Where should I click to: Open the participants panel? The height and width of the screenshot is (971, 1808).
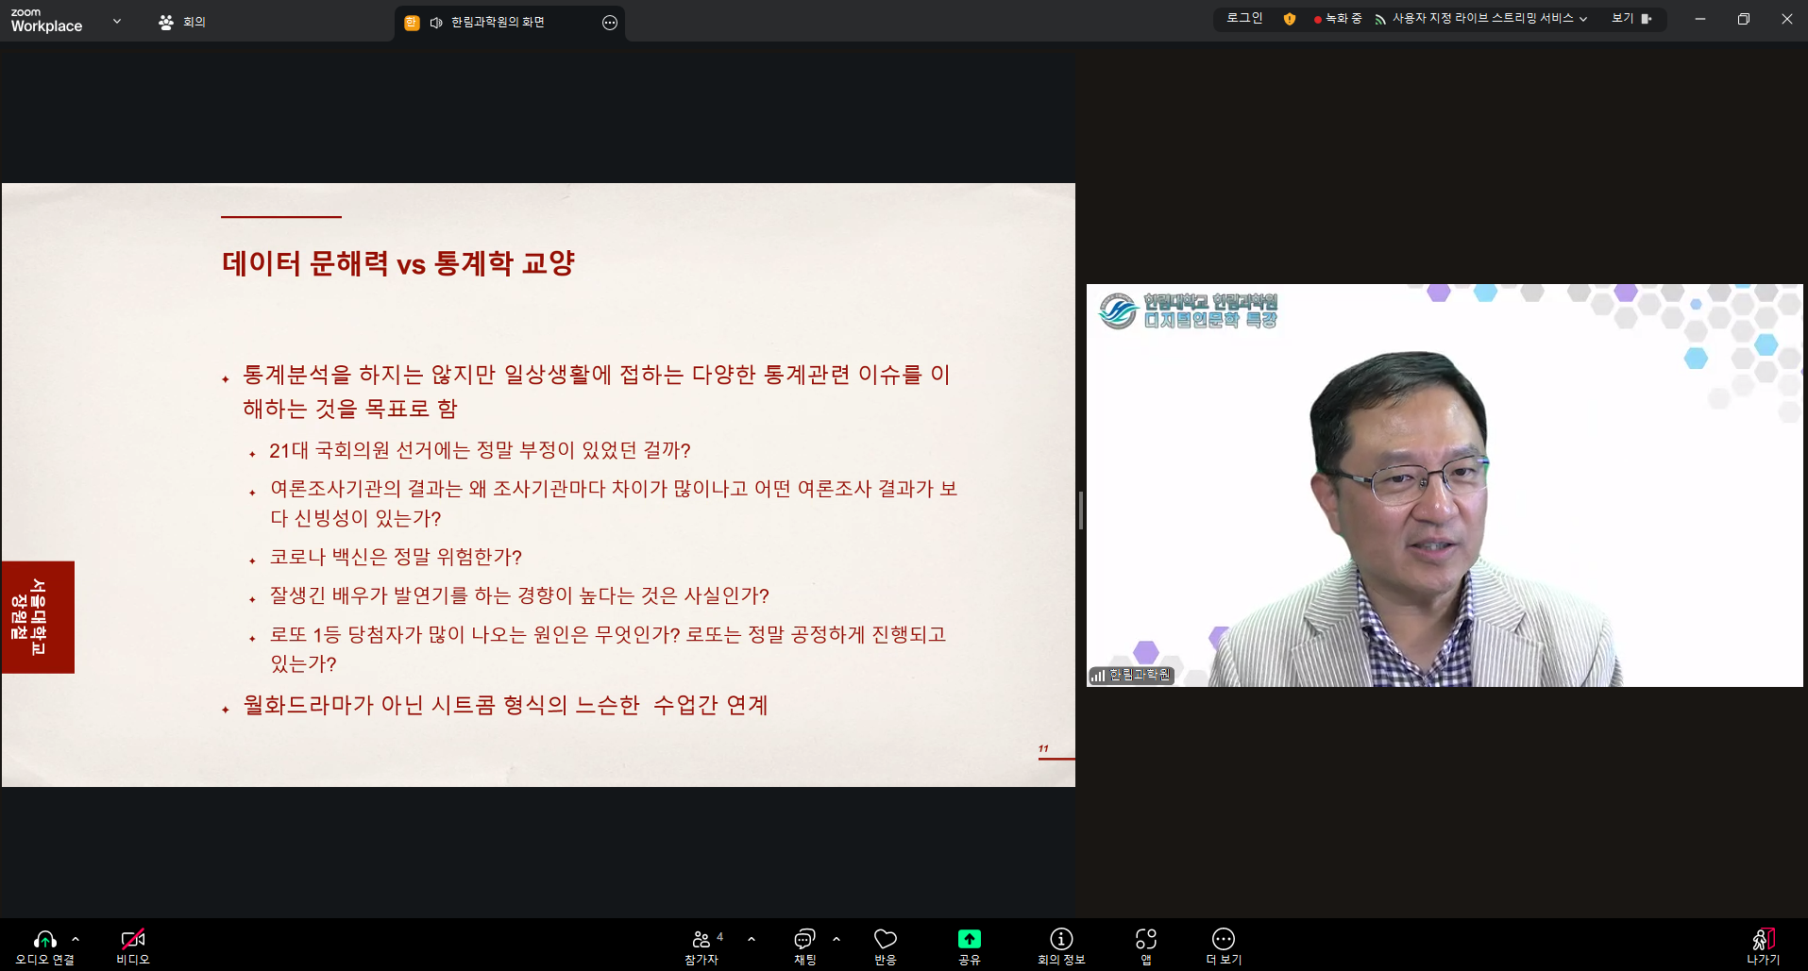pos(701,940)
